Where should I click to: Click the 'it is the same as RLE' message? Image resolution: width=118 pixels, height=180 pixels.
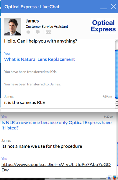pyautogui.click(x=24, y=102)
